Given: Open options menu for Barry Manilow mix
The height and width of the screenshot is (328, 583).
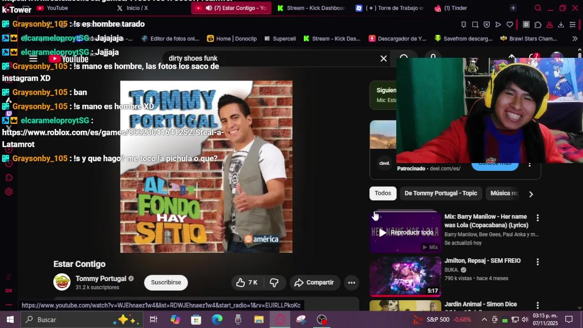Looking at the screenshot, I should 537,218.
